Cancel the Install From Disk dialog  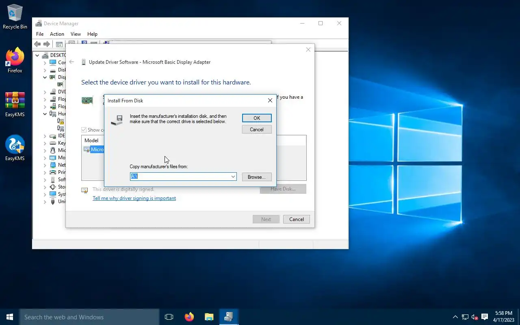point(257,129)
